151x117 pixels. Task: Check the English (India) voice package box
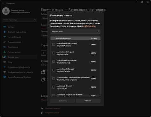pos(54,53)
